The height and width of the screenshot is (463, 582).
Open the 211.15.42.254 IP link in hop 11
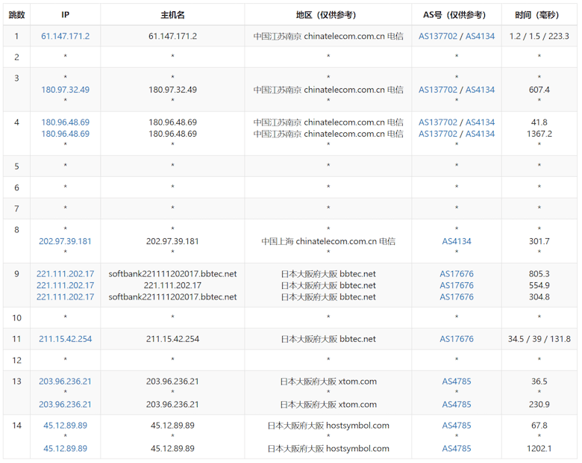[66, 339]
